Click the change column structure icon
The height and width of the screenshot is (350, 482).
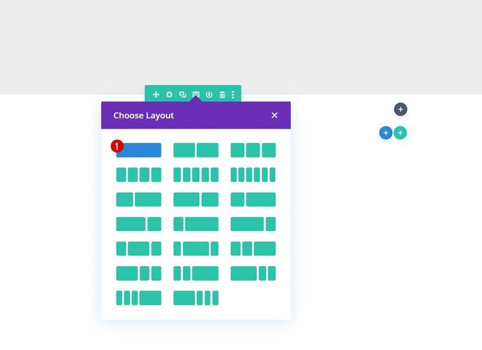(x=196, y=95)
